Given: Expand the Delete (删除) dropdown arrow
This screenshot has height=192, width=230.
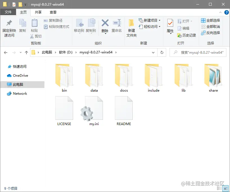Looking at the screenshot, I should [105, 33].
